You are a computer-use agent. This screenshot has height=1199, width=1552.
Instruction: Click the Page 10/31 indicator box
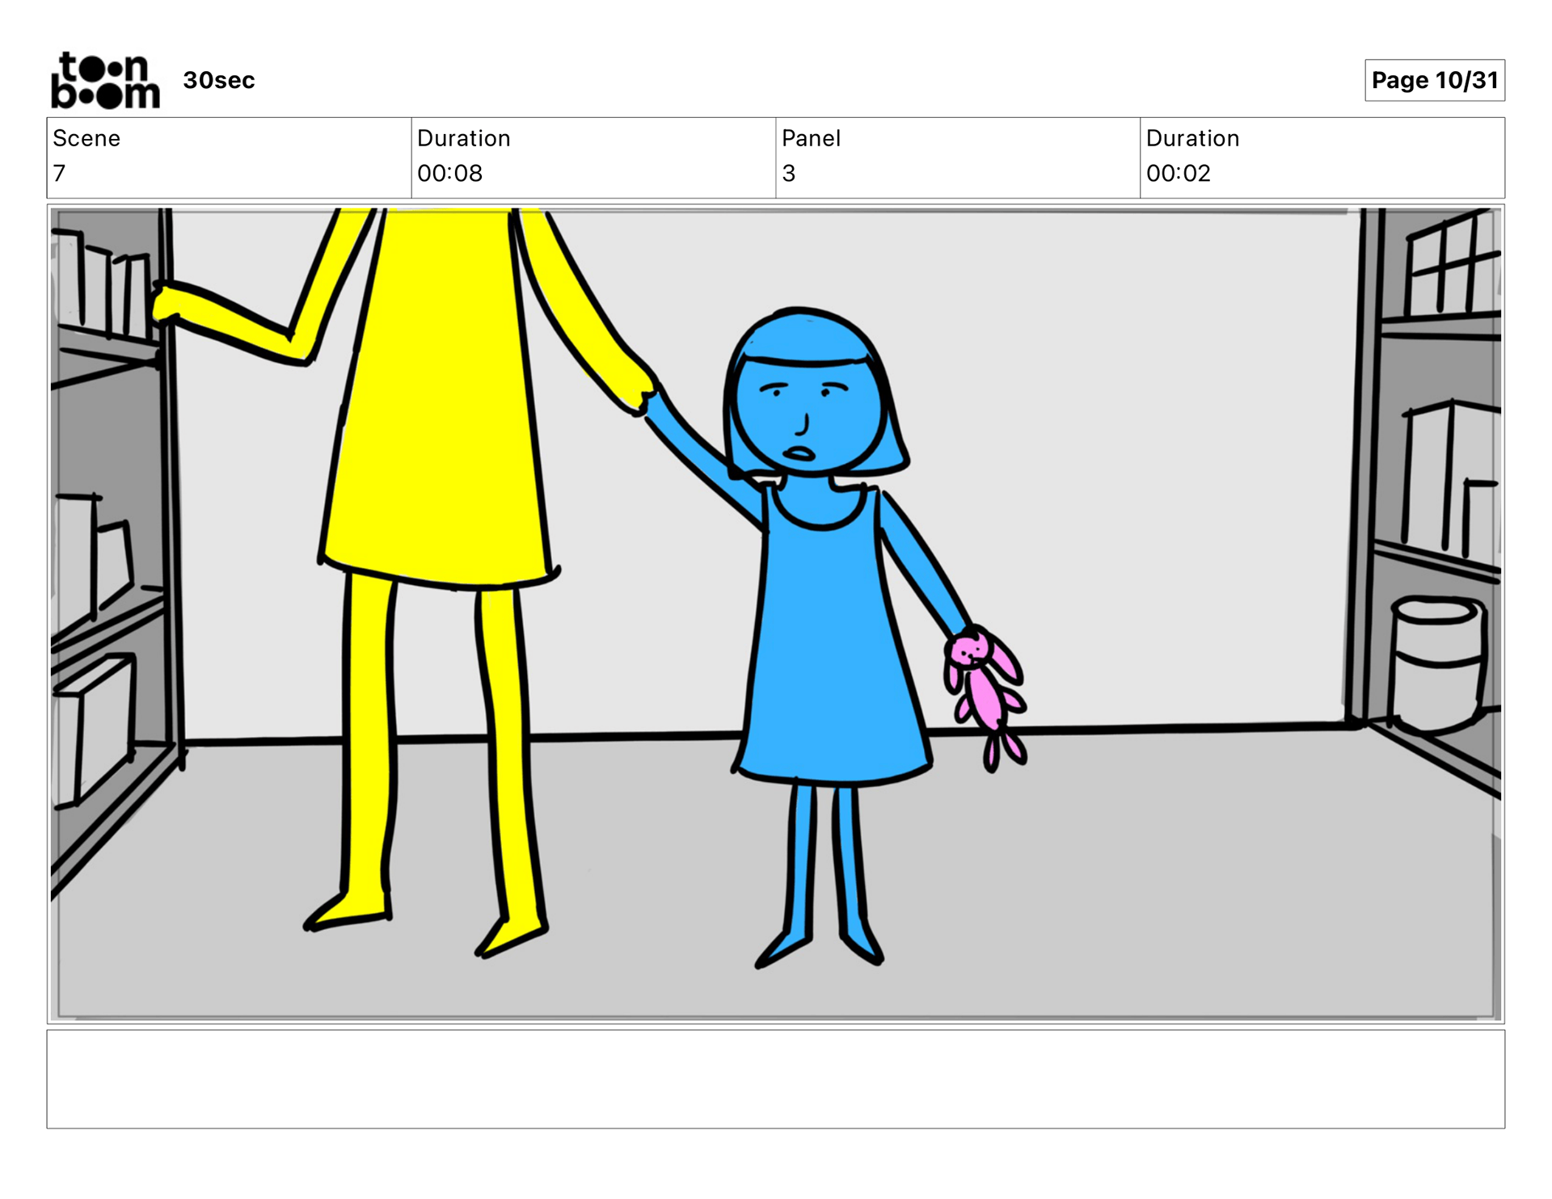[1434, 80]
